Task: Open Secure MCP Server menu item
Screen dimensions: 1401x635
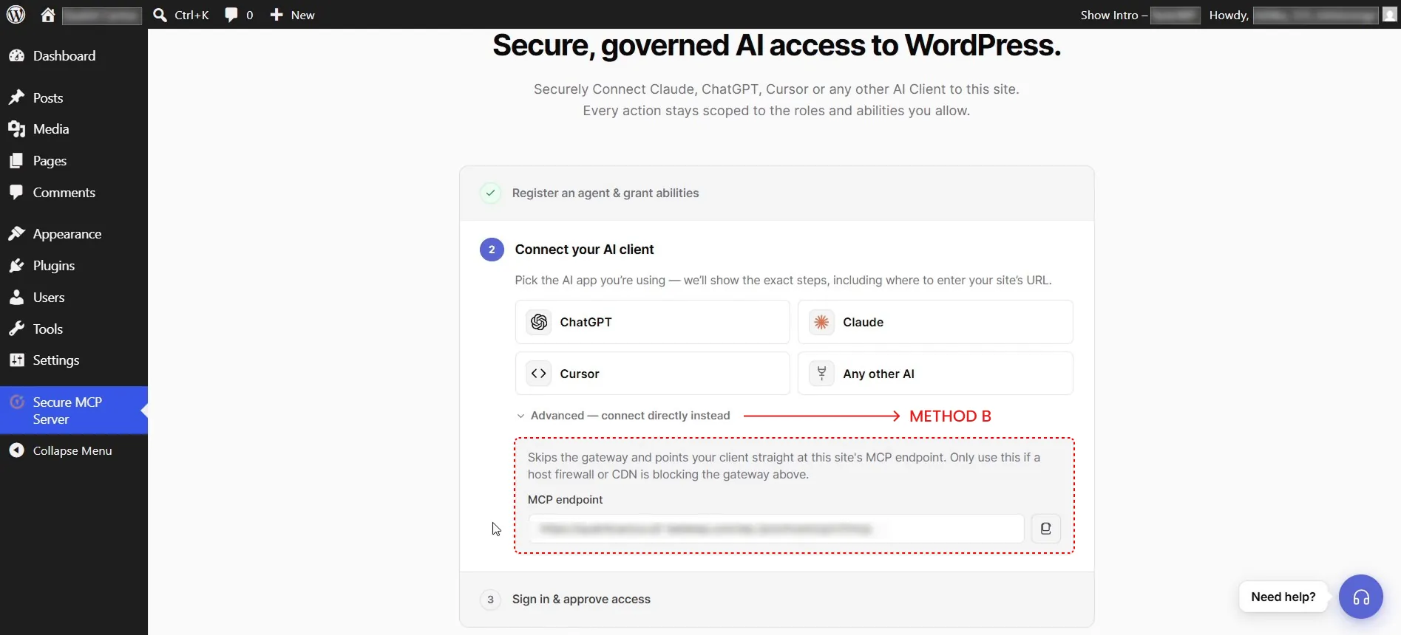Action: point(74,411)
